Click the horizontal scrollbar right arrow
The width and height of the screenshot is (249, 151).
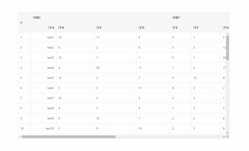coord(224,137)
